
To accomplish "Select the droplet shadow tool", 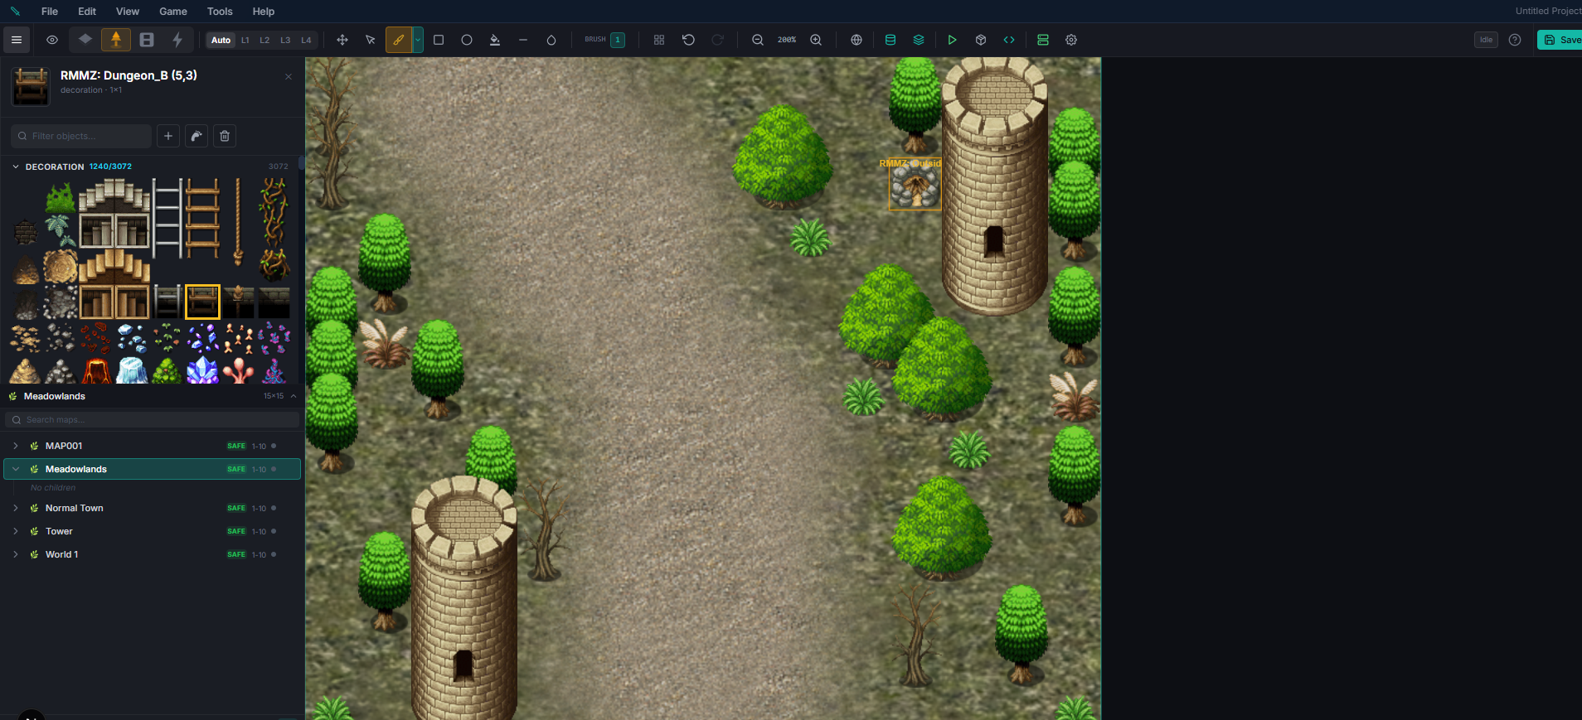I will [x=551, y=40].
